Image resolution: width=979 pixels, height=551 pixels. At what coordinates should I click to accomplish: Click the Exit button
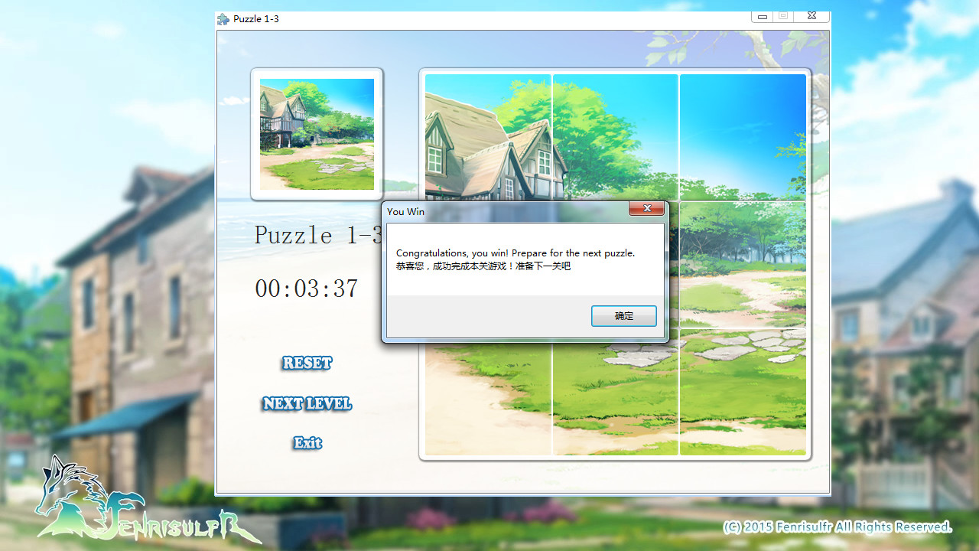(307, 443)
